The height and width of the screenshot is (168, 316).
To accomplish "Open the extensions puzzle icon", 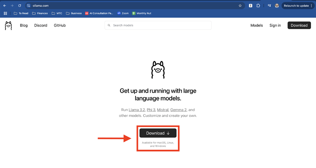I will coord(258,5).
